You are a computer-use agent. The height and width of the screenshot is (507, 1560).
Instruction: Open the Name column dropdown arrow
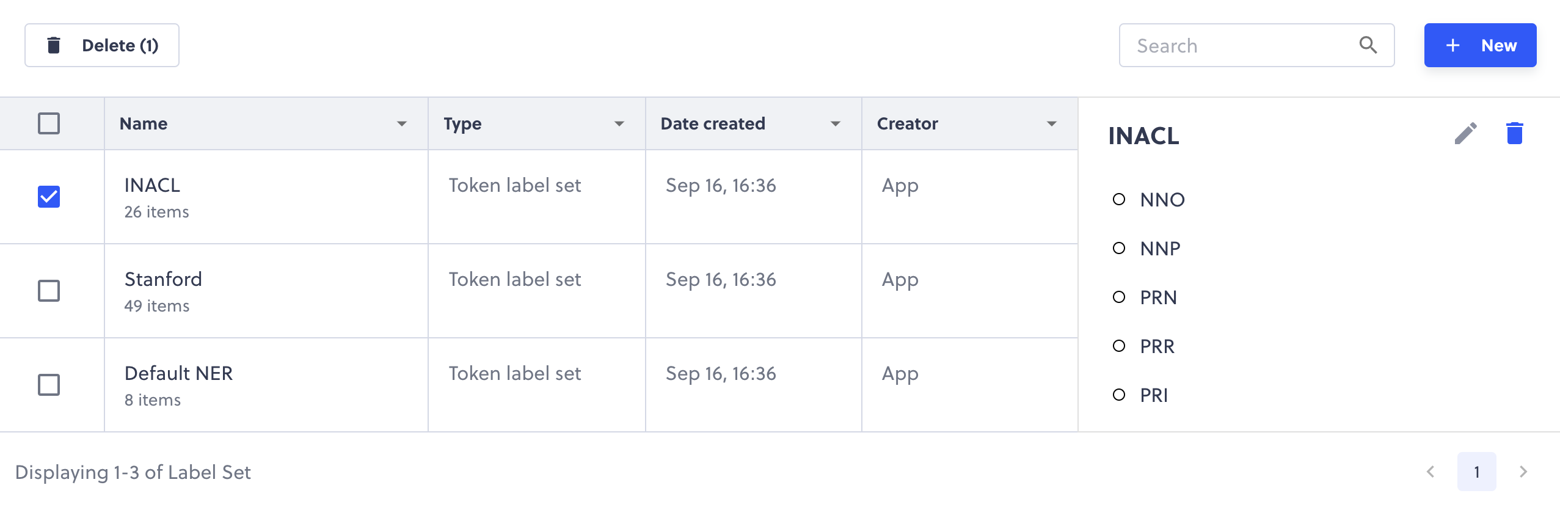point(402,124)
